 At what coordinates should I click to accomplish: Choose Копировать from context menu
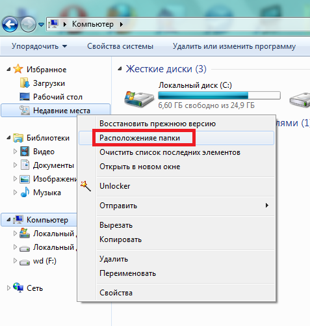[x=177, y=239]
